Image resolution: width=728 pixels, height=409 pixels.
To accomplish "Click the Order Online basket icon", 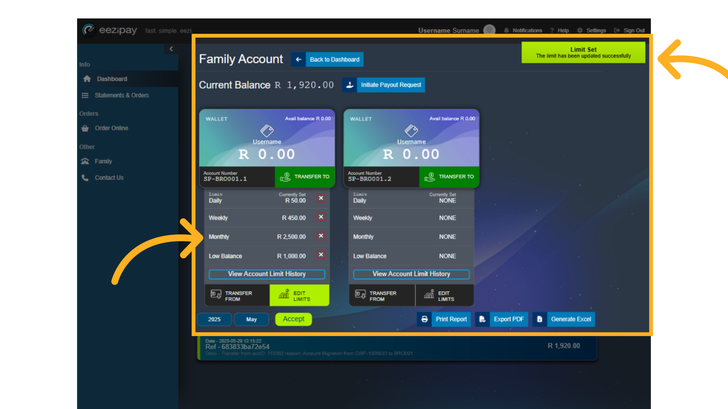I will 85,128.
